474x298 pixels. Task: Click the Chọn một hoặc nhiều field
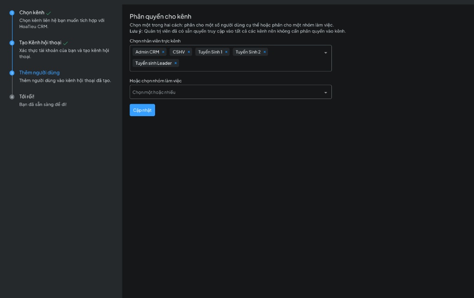pos(222,93)
